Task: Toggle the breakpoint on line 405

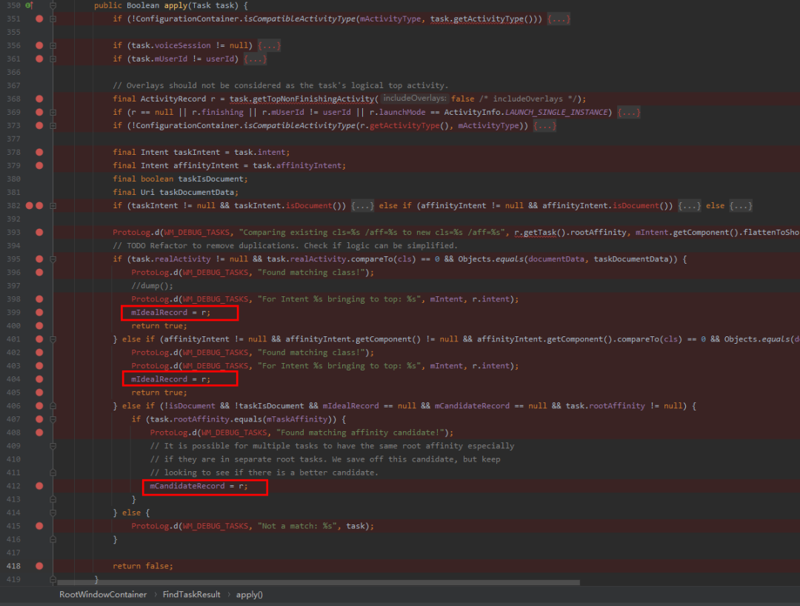Action: click(x=39, y=392)
